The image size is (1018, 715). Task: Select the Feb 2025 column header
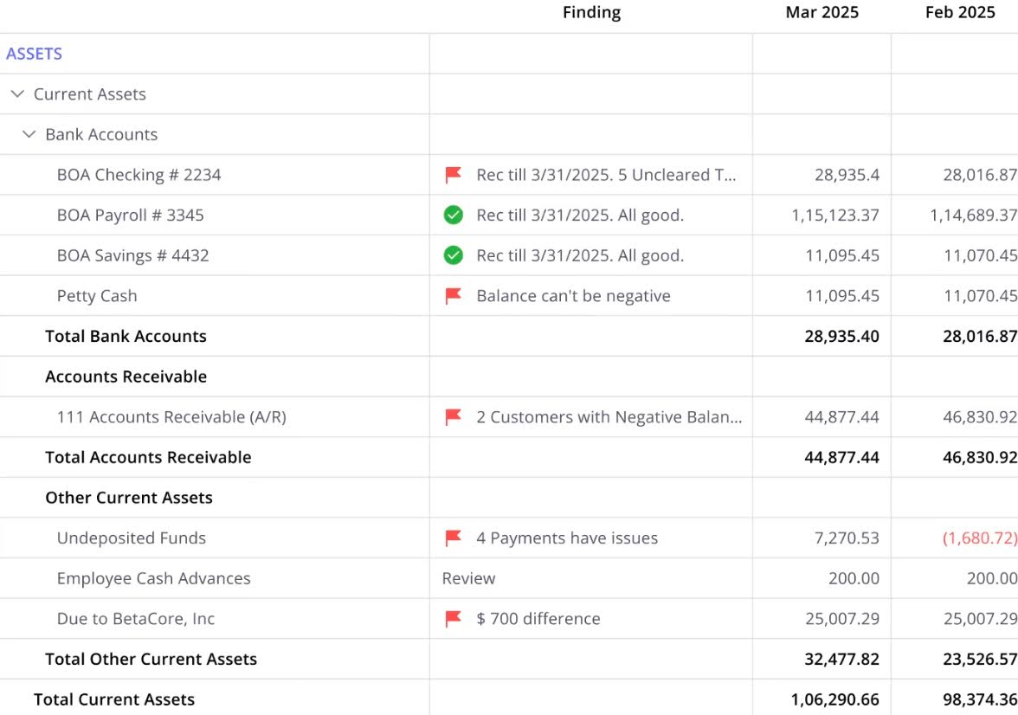pos(959,12)
